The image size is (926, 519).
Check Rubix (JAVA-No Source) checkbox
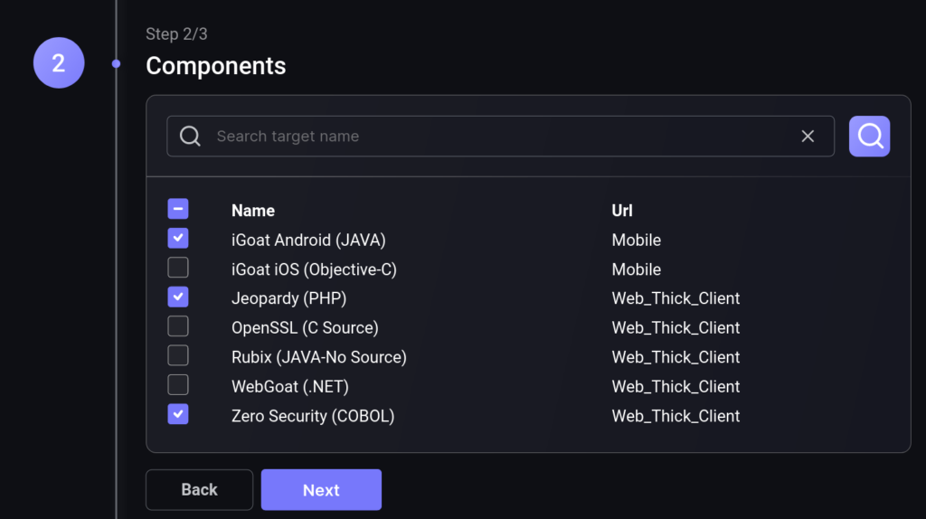[178, 355]
